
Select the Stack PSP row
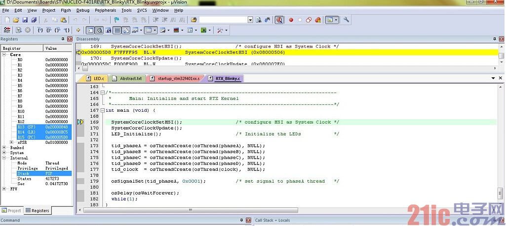tap(44, 173)
